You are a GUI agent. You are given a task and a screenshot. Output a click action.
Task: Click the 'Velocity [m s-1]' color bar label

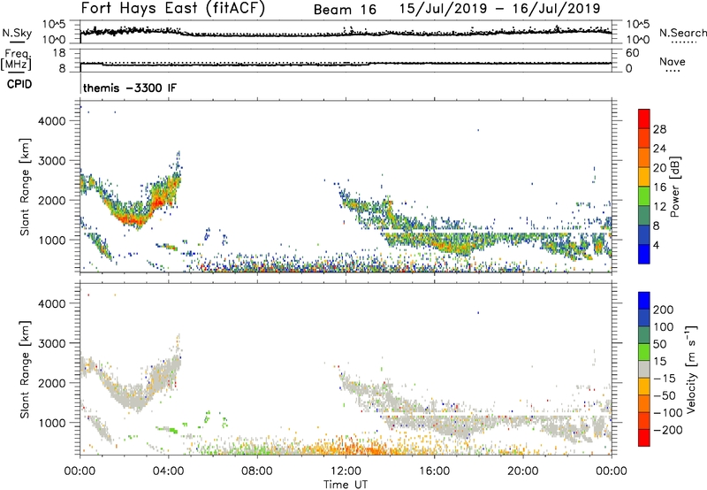[691, 369]
